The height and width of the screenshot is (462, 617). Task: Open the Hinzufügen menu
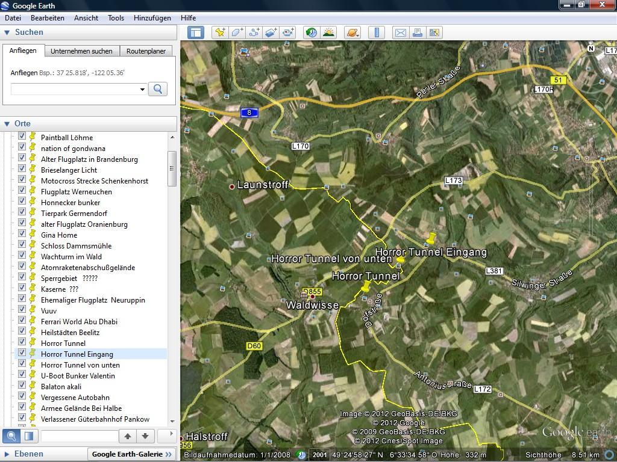click(x=152, y=18)
